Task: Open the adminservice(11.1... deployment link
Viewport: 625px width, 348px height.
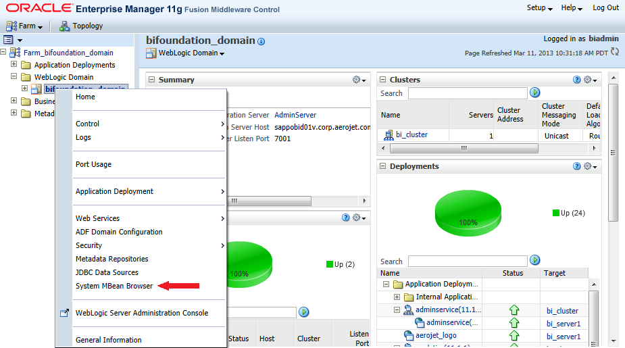Action: pos(449,309)
